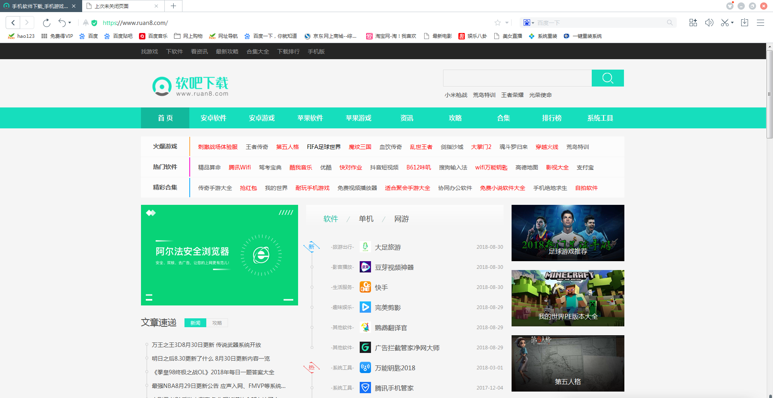This screenshot has width=773, height=398.
Task: Focus the site search input field
Action: (x=517, y=78)
